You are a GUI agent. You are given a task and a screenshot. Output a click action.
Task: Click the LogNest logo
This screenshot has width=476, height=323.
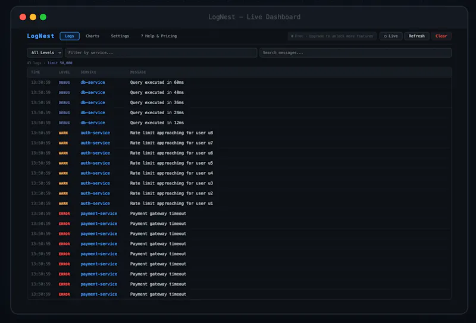coord(40,36)
